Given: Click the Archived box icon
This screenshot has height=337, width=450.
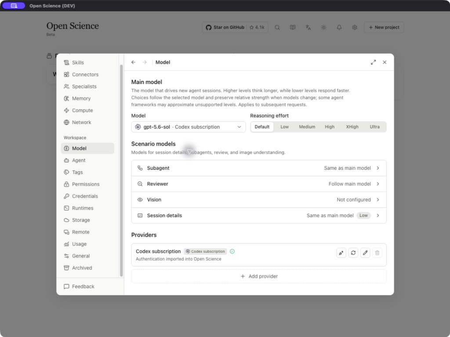Looking at the screenshot, I should [67, 268].
